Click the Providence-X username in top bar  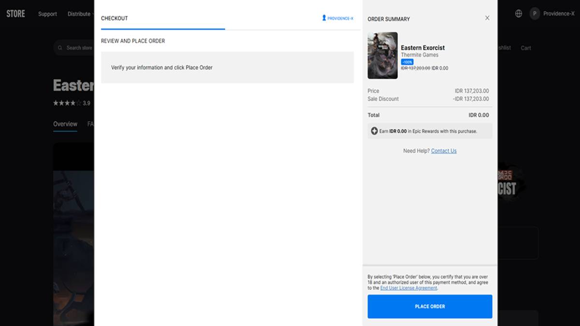tap(559, 14)
